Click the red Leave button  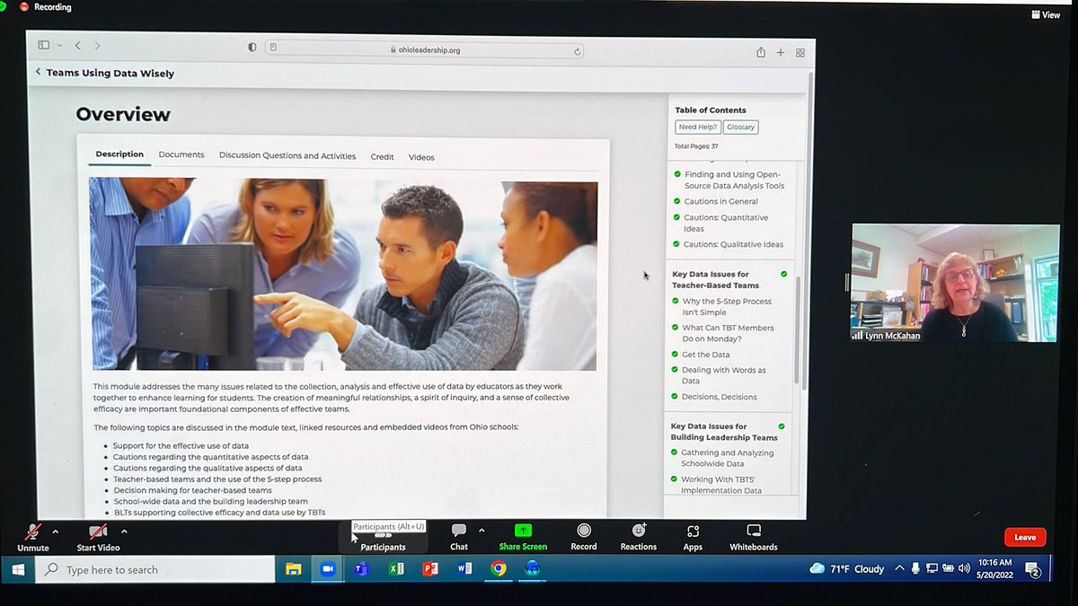[x=1025, y=537]
